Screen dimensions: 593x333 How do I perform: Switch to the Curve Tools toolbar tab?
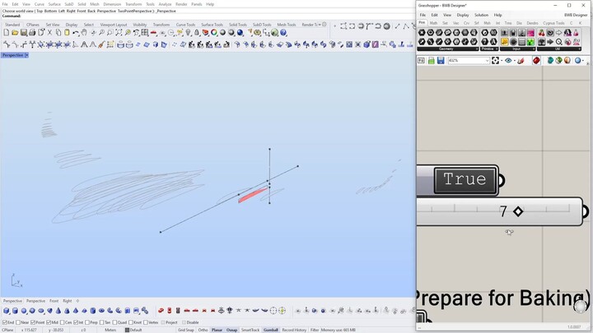point(185,25)
